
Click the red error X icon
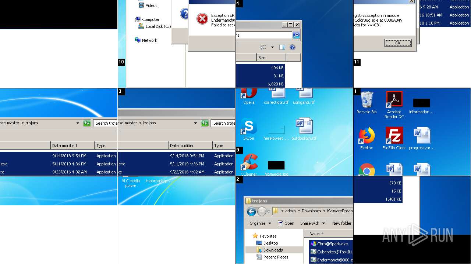[202, 19]
